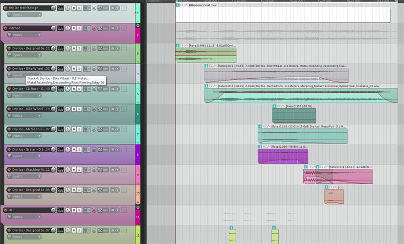Click the phase invert icon on Dry Ice - Metal Foil track
This screenshot has width=404, height=244.
(93, 129)
